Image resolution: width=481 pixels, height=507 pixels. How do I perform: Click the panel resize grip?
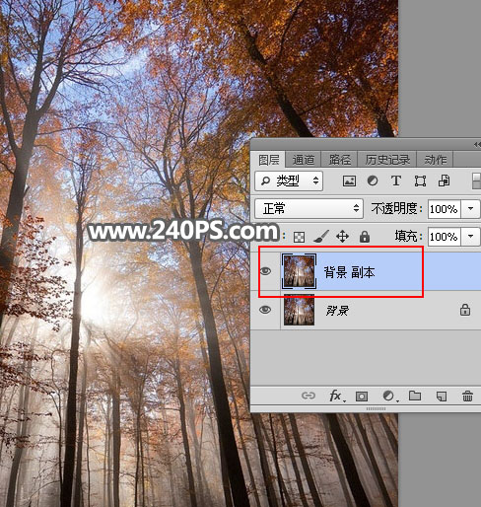point(376,408)
